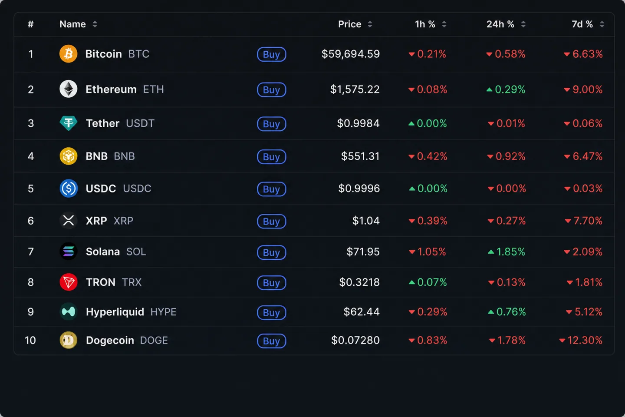This screenshot has height=417, width=625.
Task: Click Buy button for TRON
Action: tap(271, 283)
